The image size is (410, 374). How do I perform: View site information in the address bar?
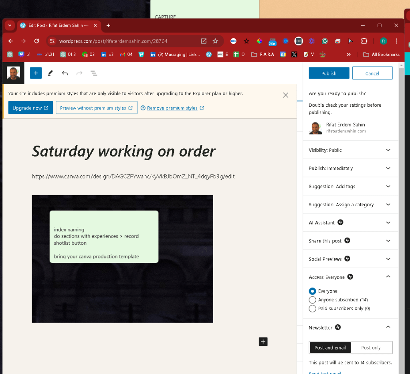pyautogui.click(x=52, y=41)
